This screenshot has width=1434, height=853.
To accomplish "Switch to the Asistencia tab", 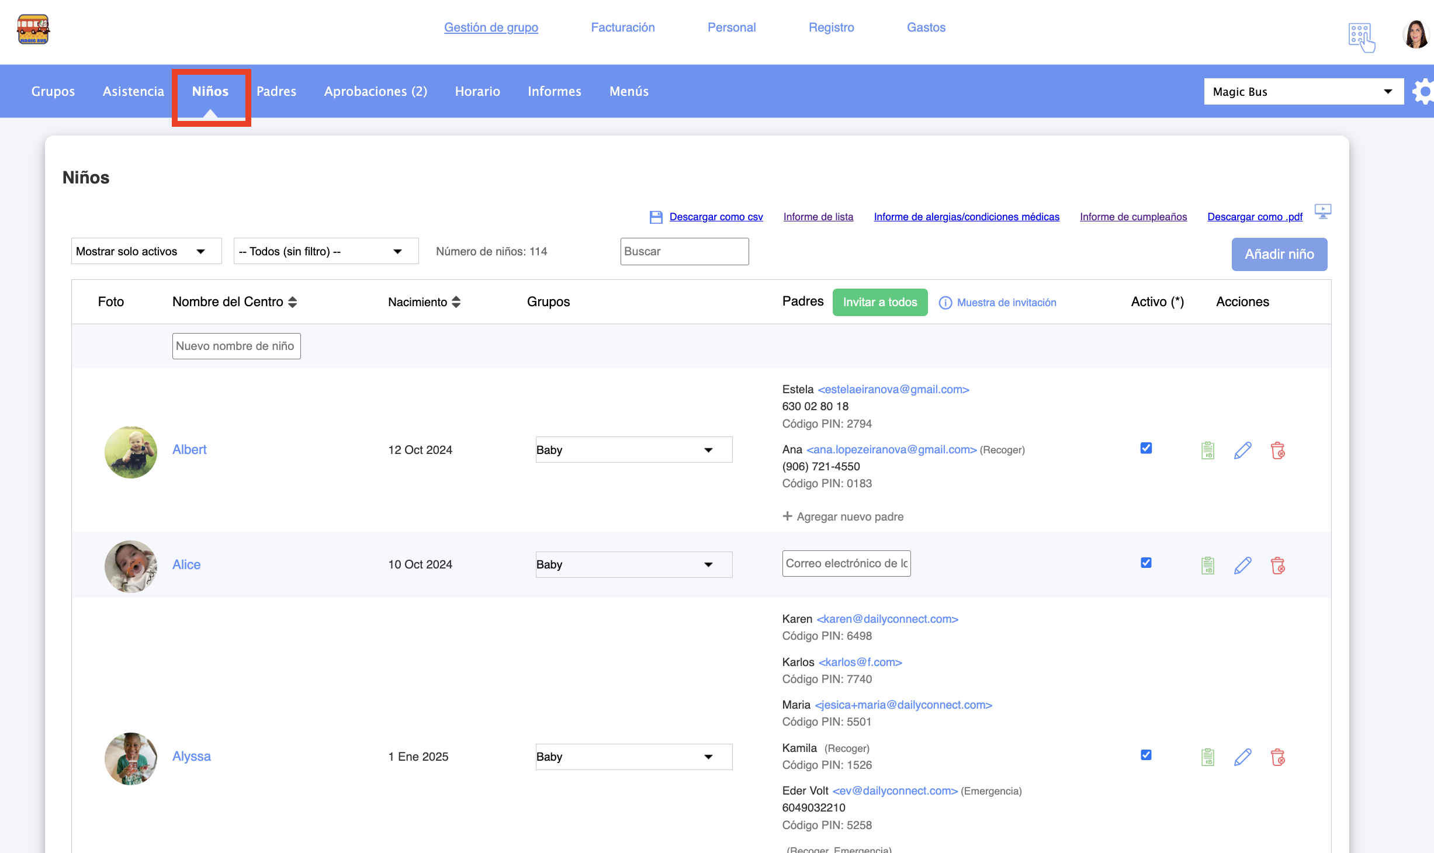I will point(133,91).
